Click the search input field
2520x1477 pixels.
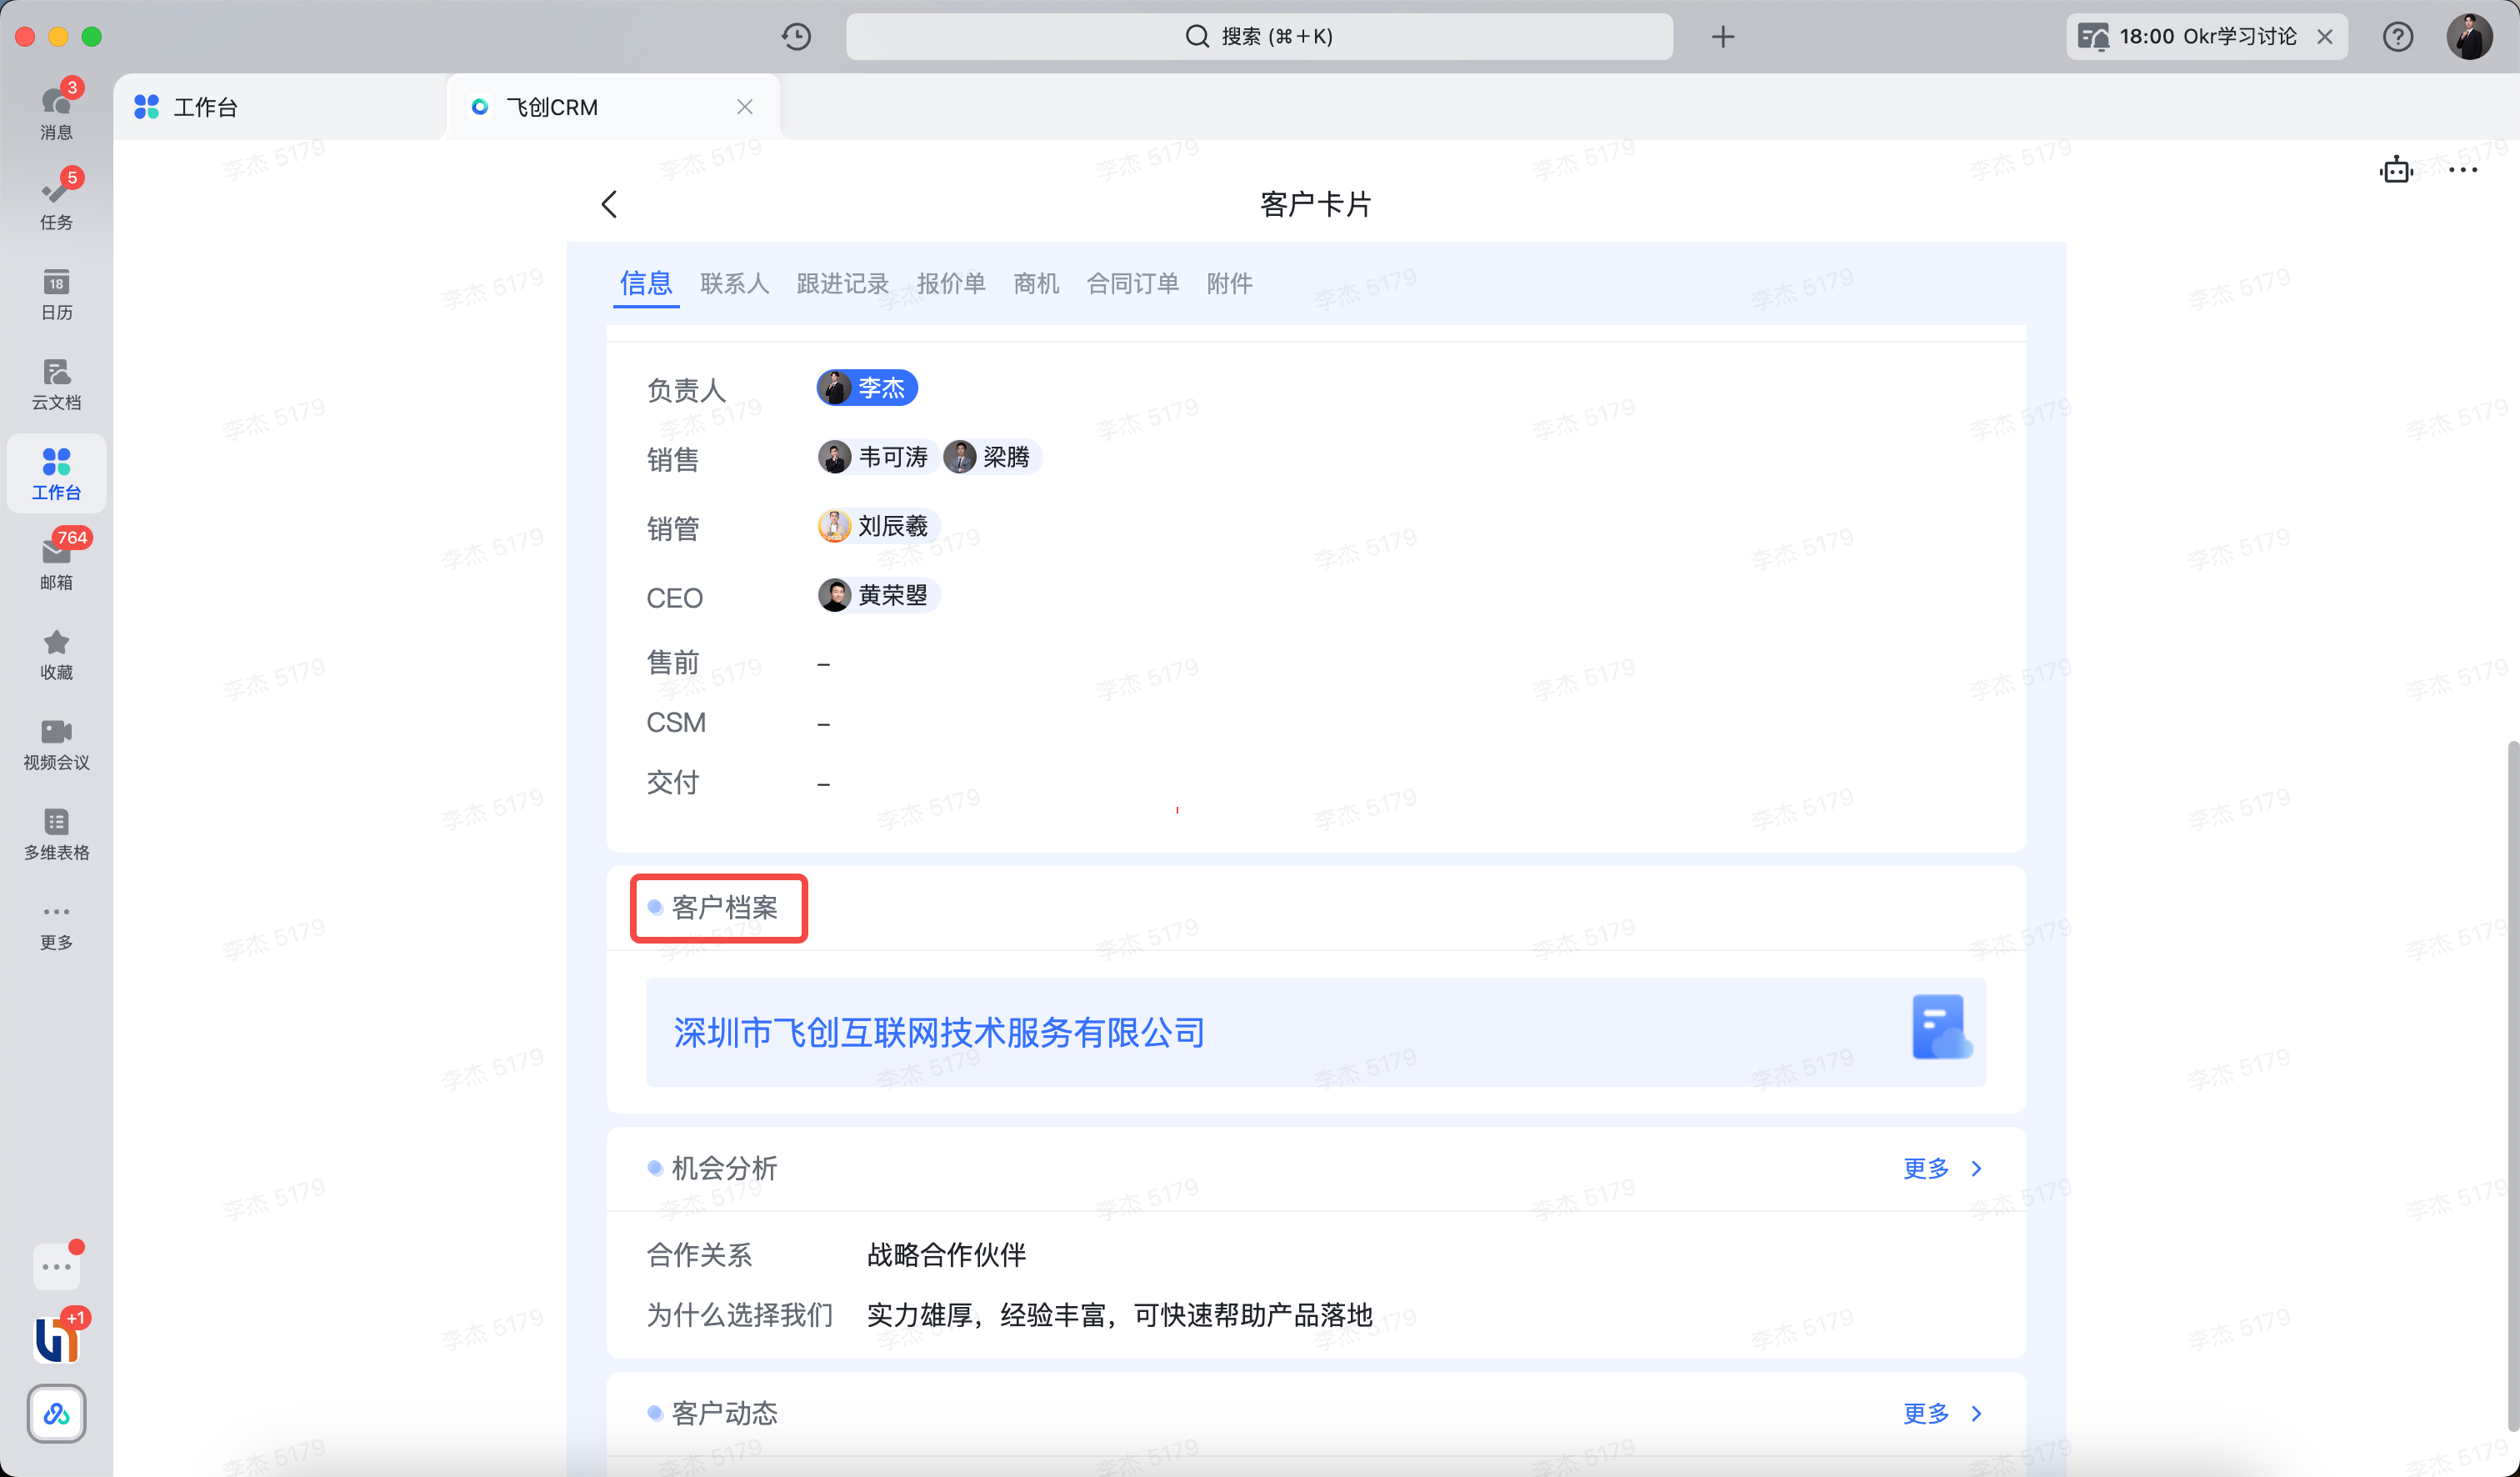[x=1258, y=37]
